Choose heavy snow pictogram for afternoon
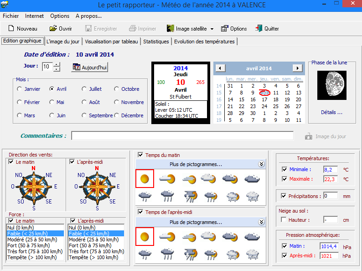362x271 pixels. [252, 254]
